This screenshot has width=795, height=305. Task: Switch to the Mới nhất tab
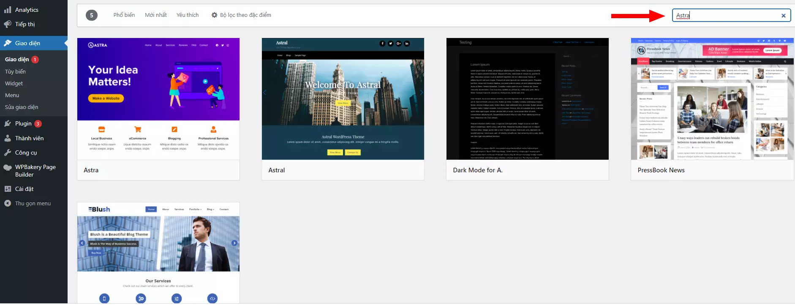click(156, 15)
